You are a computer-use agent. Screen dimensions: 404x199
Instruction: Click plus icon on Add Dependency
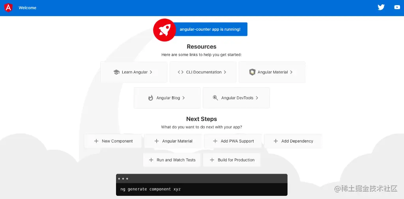[x=276, y=141]
